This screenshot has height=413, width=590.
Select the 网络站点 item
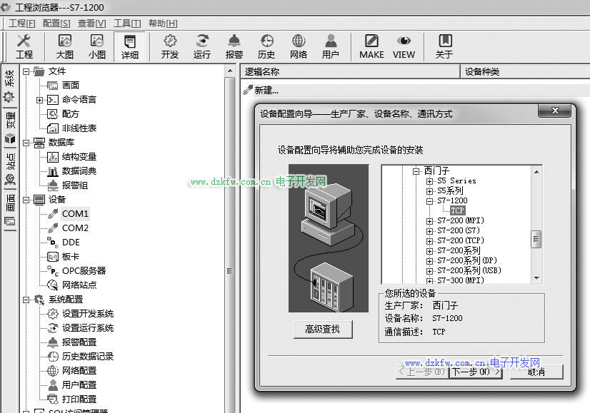(x=79, y=285)
